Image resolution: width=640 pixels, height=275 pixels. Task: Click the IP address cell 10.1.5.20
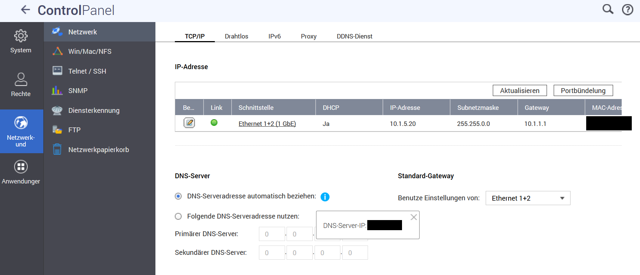point(403,124)
